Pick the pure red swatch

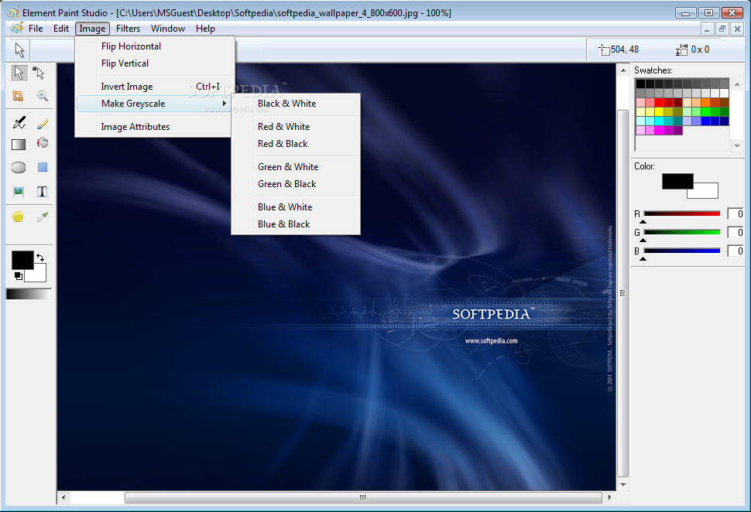[x=659, y=102]
